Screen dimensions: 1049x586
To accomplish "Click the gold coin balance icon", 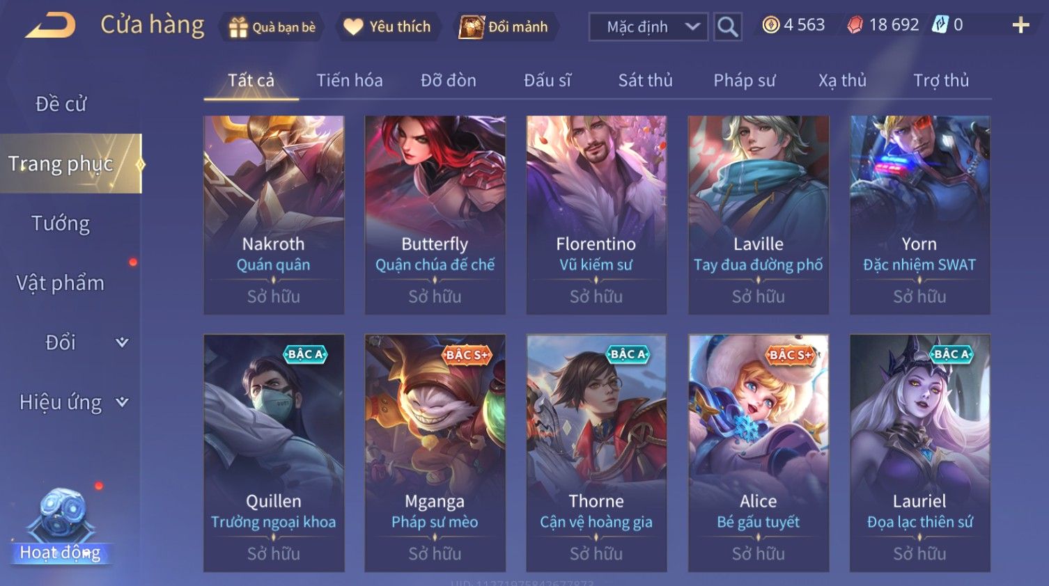I will click(x=770, y=25).
